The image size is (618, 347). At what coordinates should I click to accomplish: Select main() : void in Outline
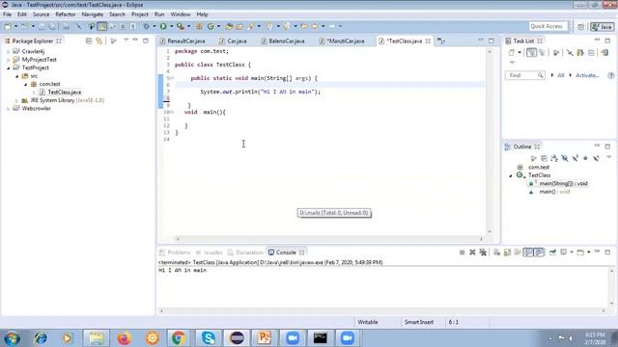(554, 192)
